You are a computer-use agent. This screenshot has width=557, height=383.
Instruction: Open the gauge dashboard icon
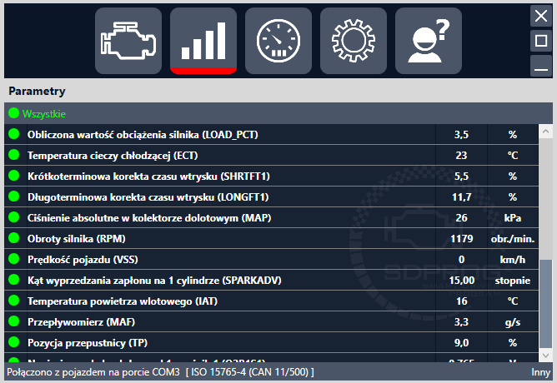click(278, 41)
